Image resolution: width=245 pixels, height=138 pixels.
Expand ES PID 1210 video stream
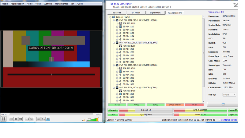tap(117, 49)
